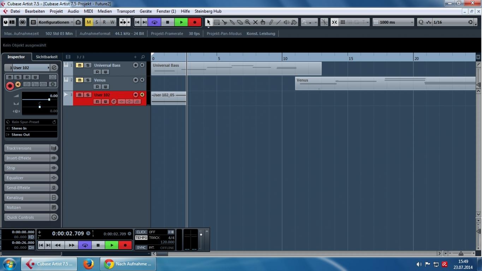Select the Zoom magnifier tool
Image resolution: width=482 pixels, height=271 pixels.
[x=248, y=22]
